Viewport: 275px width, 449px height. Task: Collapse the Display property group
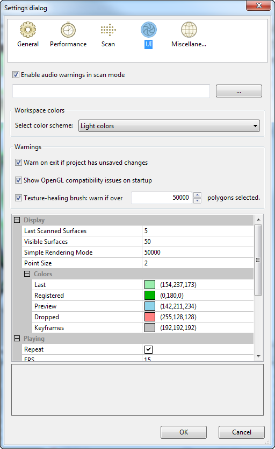pyautogui.click(x=17, y=220)
